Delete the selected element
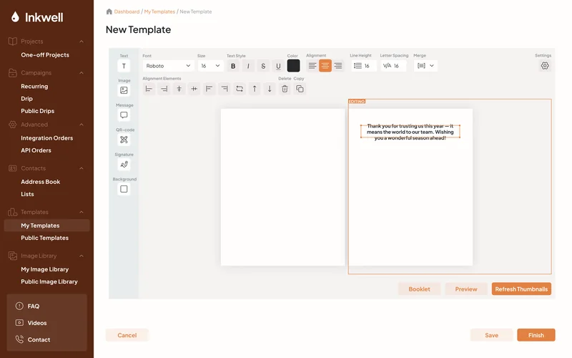Viewport: 572px width, 358px height. tap(285, 89)
